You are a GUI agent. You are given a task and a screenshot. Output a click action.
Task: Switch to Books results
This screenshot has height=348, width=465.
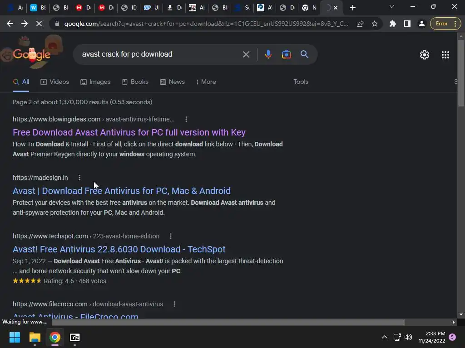135,82
